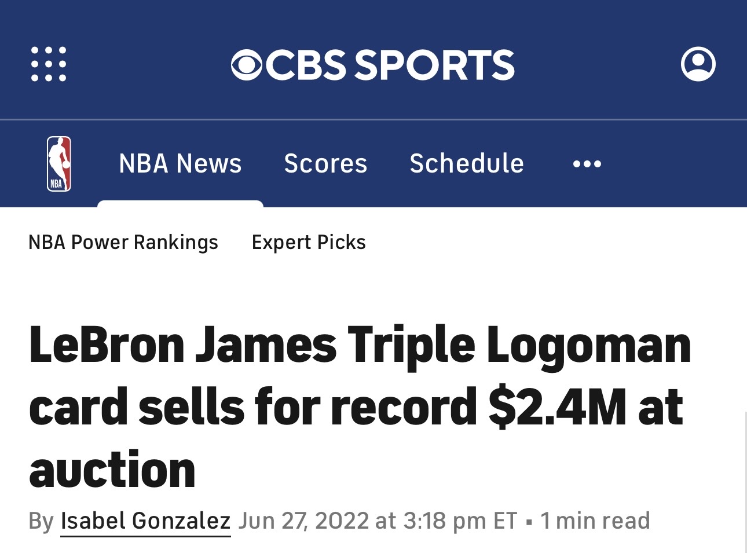
Task: Click the NBA league logo
Action: 59,163
